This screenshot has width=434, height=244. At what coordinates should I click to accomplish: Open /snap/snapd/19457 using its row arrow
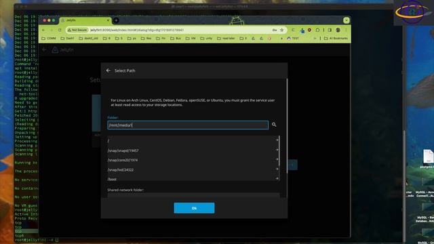(x=277, y=150)
